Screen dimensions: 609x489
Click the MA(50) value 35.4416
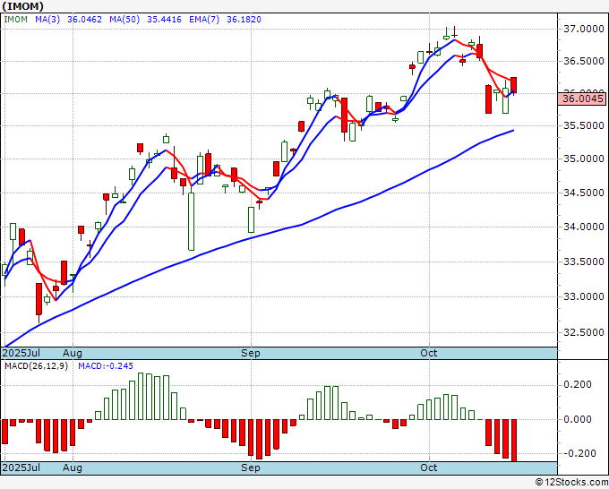coord(164,20)
